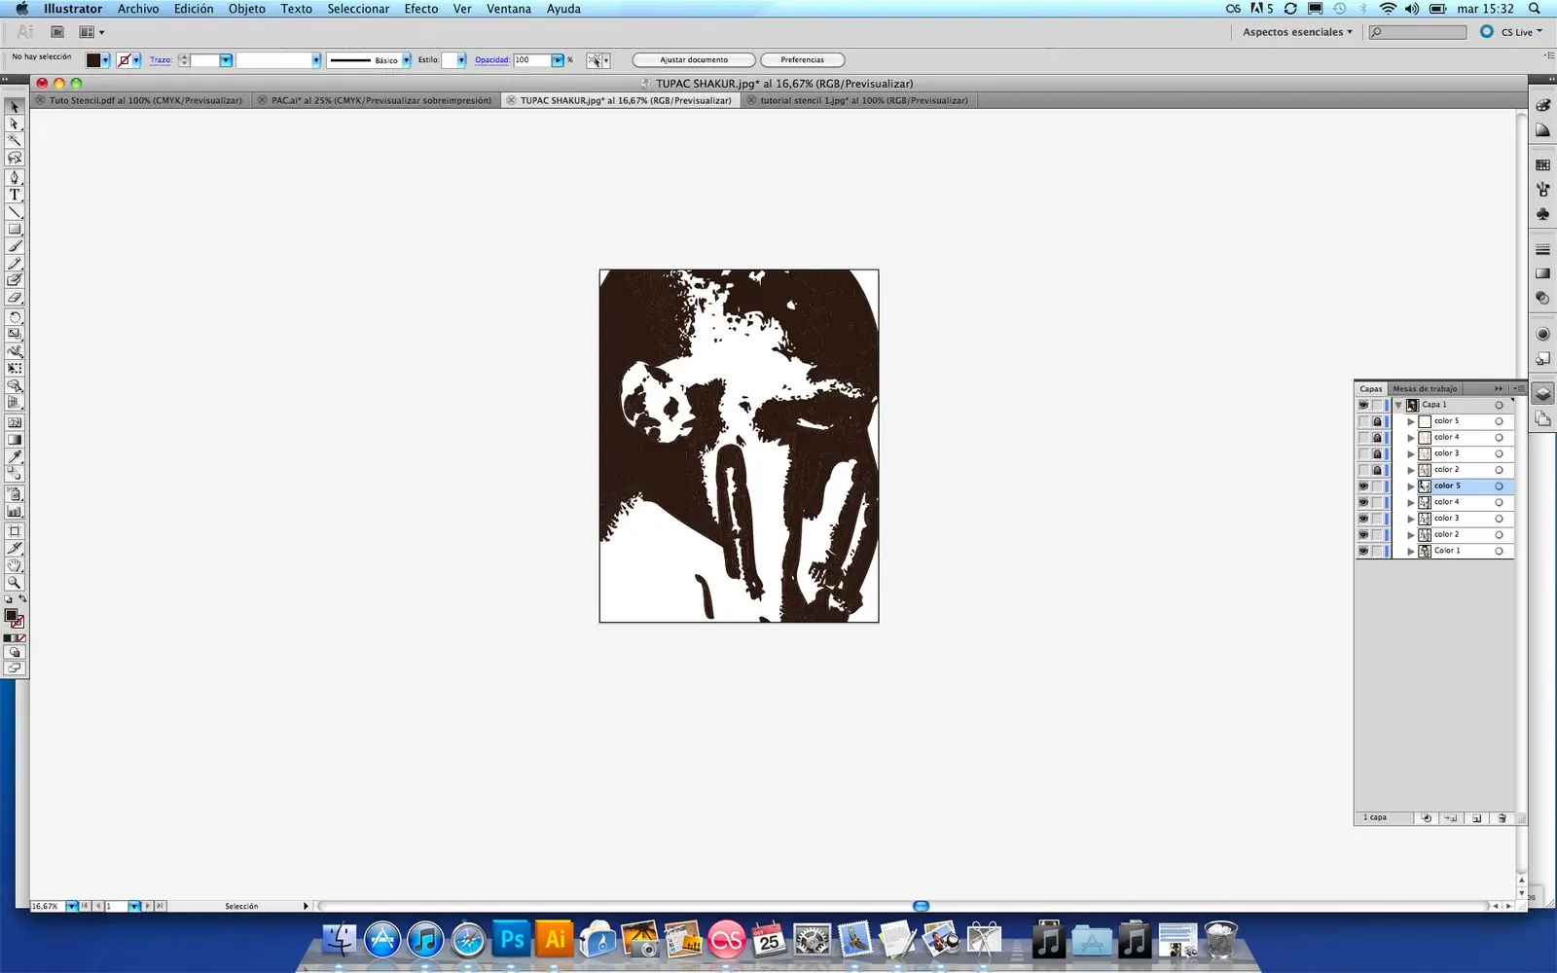Expand the Color 1 sublayer contents
Image resolution: width=1557 pixels, height=973 pixels.
[x=1411, y=551]
